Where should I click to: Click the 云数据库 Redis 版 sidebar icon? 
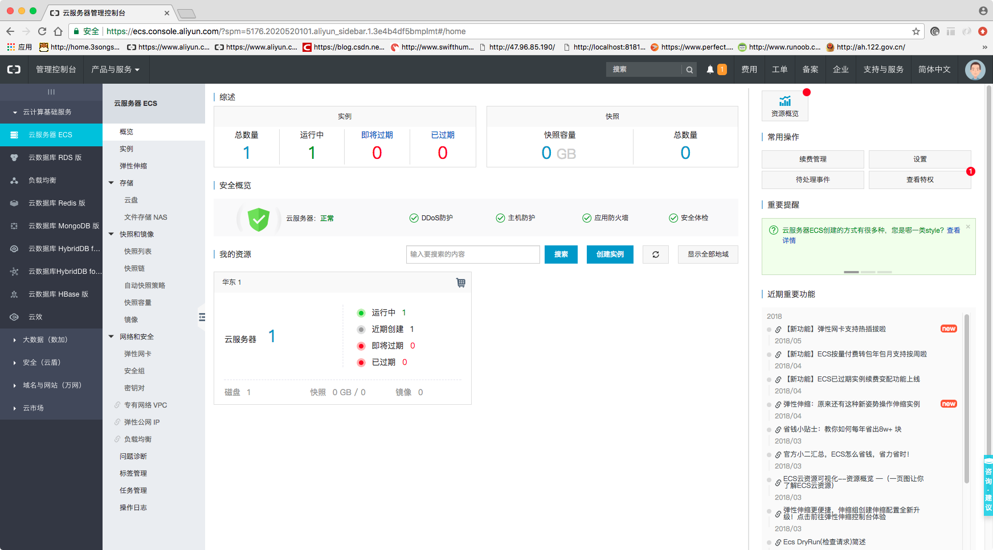[x=14, y=203]
